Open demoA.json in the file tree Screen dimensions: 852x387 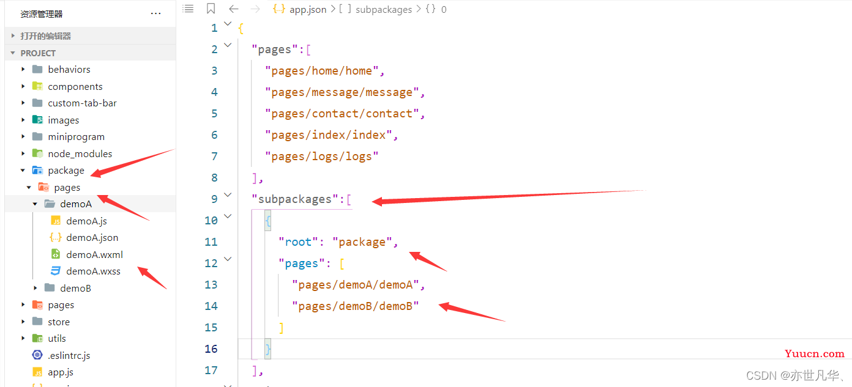(92, 237)
